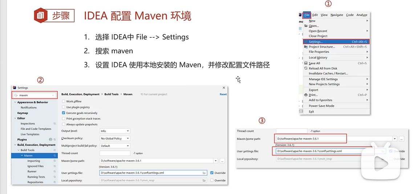Click Build Tools in the breadcrumb
This screenshot has height=194, width=413.
[x=112, y=94]
